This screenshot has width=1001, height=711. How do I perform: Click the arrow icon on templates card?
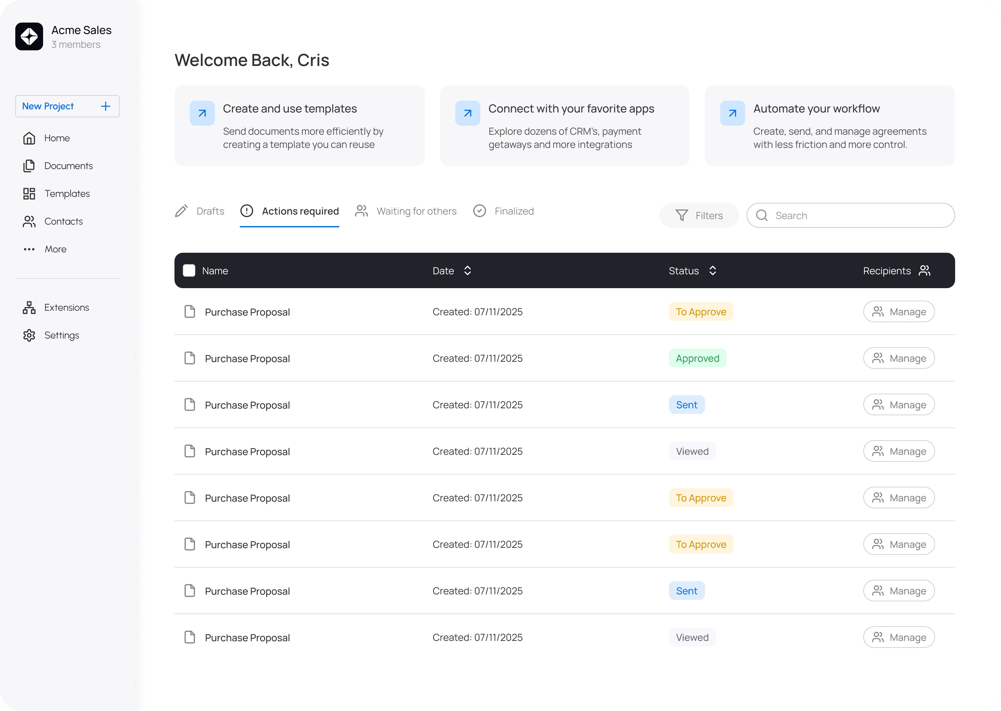tap(202, 114)
